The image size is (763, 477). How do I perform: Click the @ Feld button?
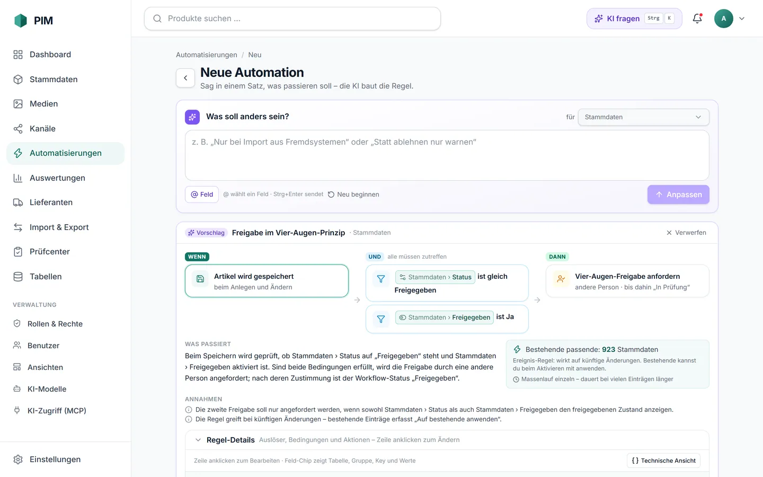pos(202,195)
